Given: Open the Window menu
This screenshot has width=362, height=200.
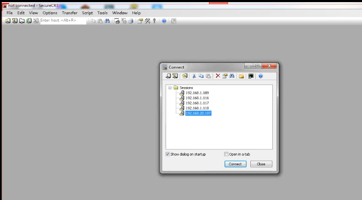Looking at the screenshot, I should 120,13.
